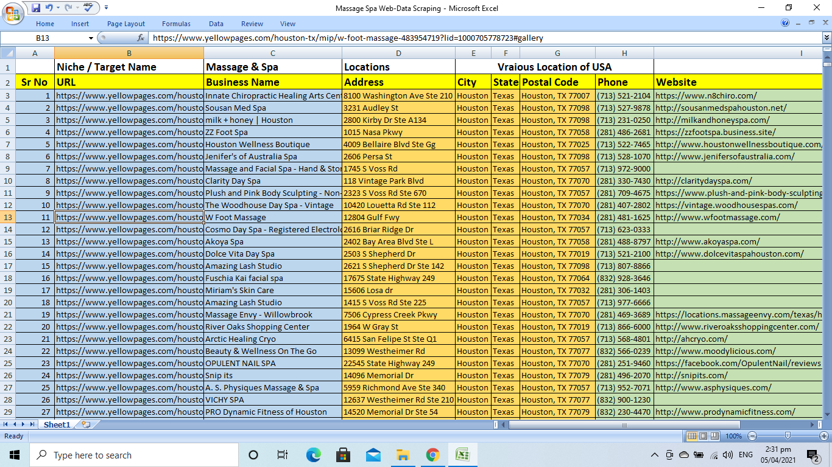Select the '(832) 900-1230' phone cell
This screenshot has height=467, width=832.
coord(624,400)
